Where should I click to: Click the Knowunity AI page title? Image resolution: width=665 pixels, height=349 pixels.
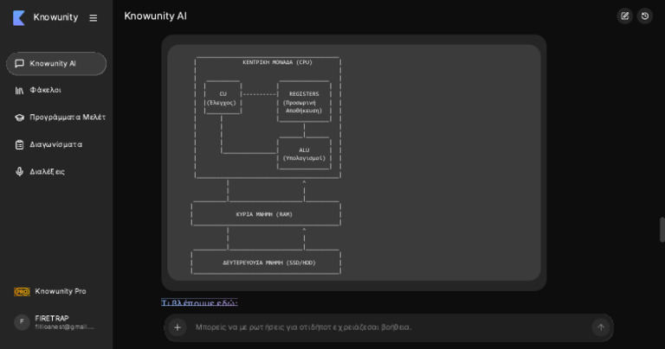click(x=155, y=16)
